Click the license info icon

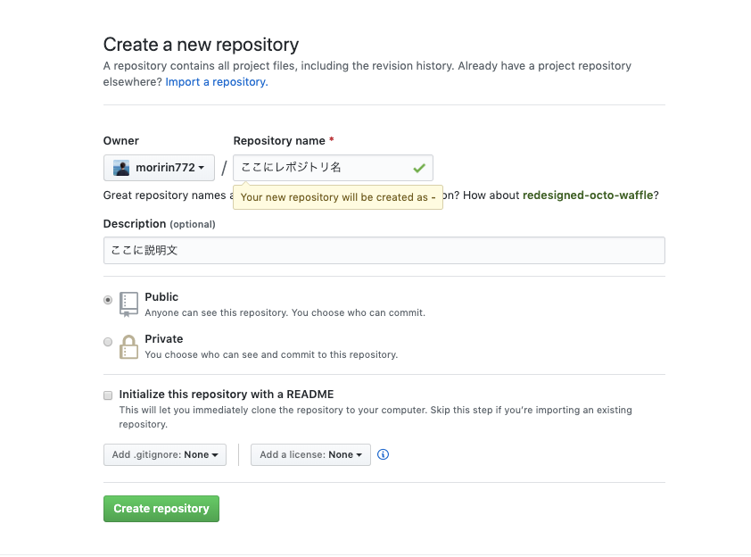(384, 454)
